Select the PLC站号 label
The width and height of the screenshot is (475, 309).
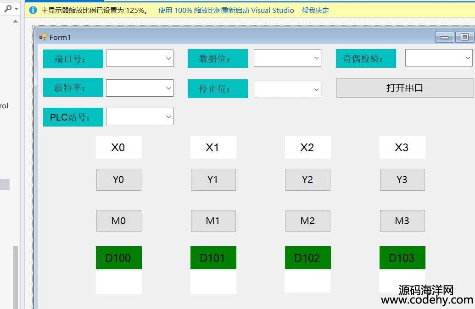pos(73,117)
